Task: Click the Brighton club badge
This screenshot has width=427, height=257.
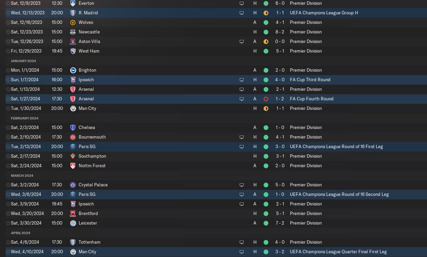Action: click(73, 70)
